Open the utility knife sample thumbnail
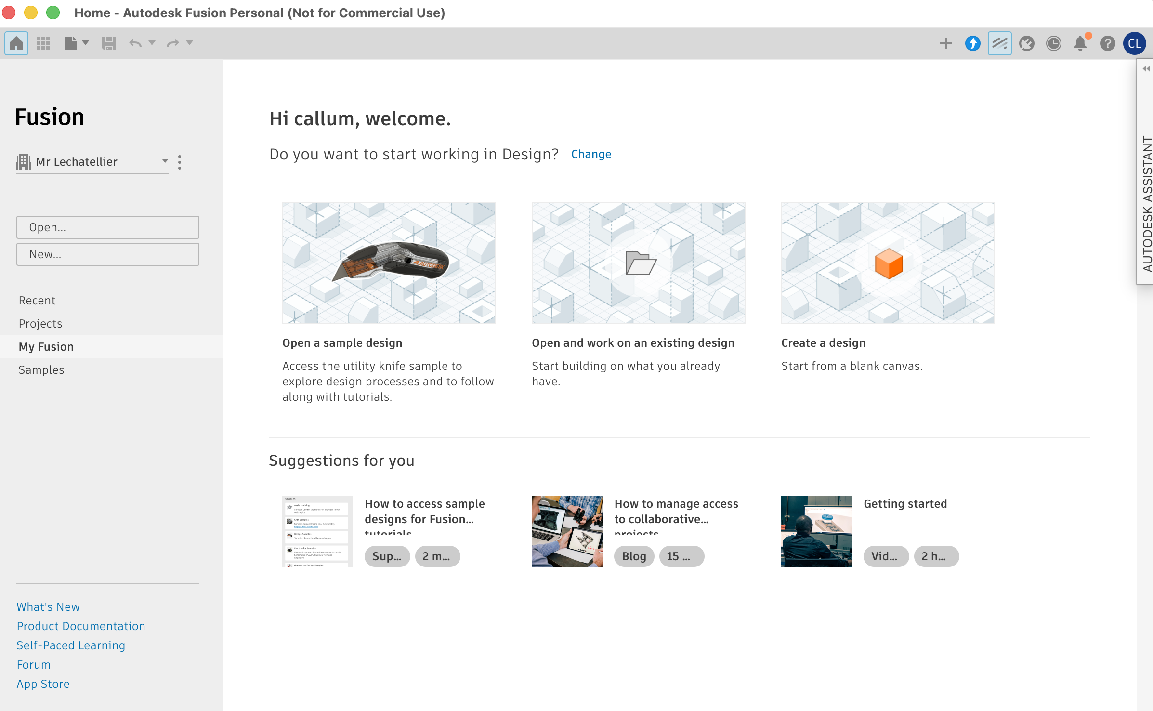Screen dimensions: 1153x711 point(389,263)
